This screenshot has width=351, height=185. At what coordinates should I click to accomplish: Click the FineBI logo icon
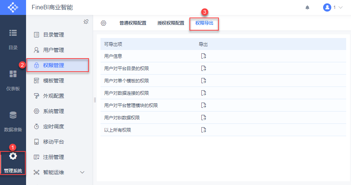point(13,7)
